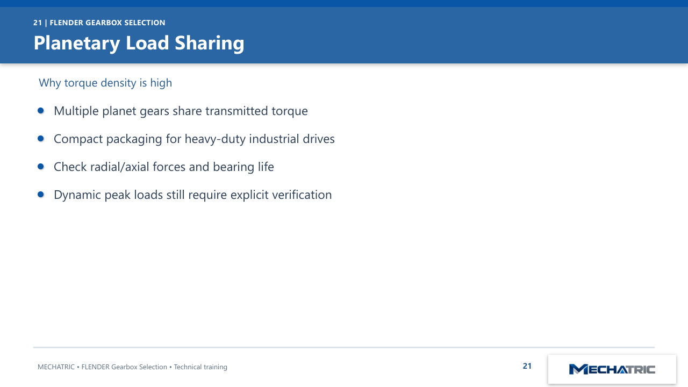Click the MECHATRIC logo in the footer
This screenshot has width=688, height=387.
[612, 369]
